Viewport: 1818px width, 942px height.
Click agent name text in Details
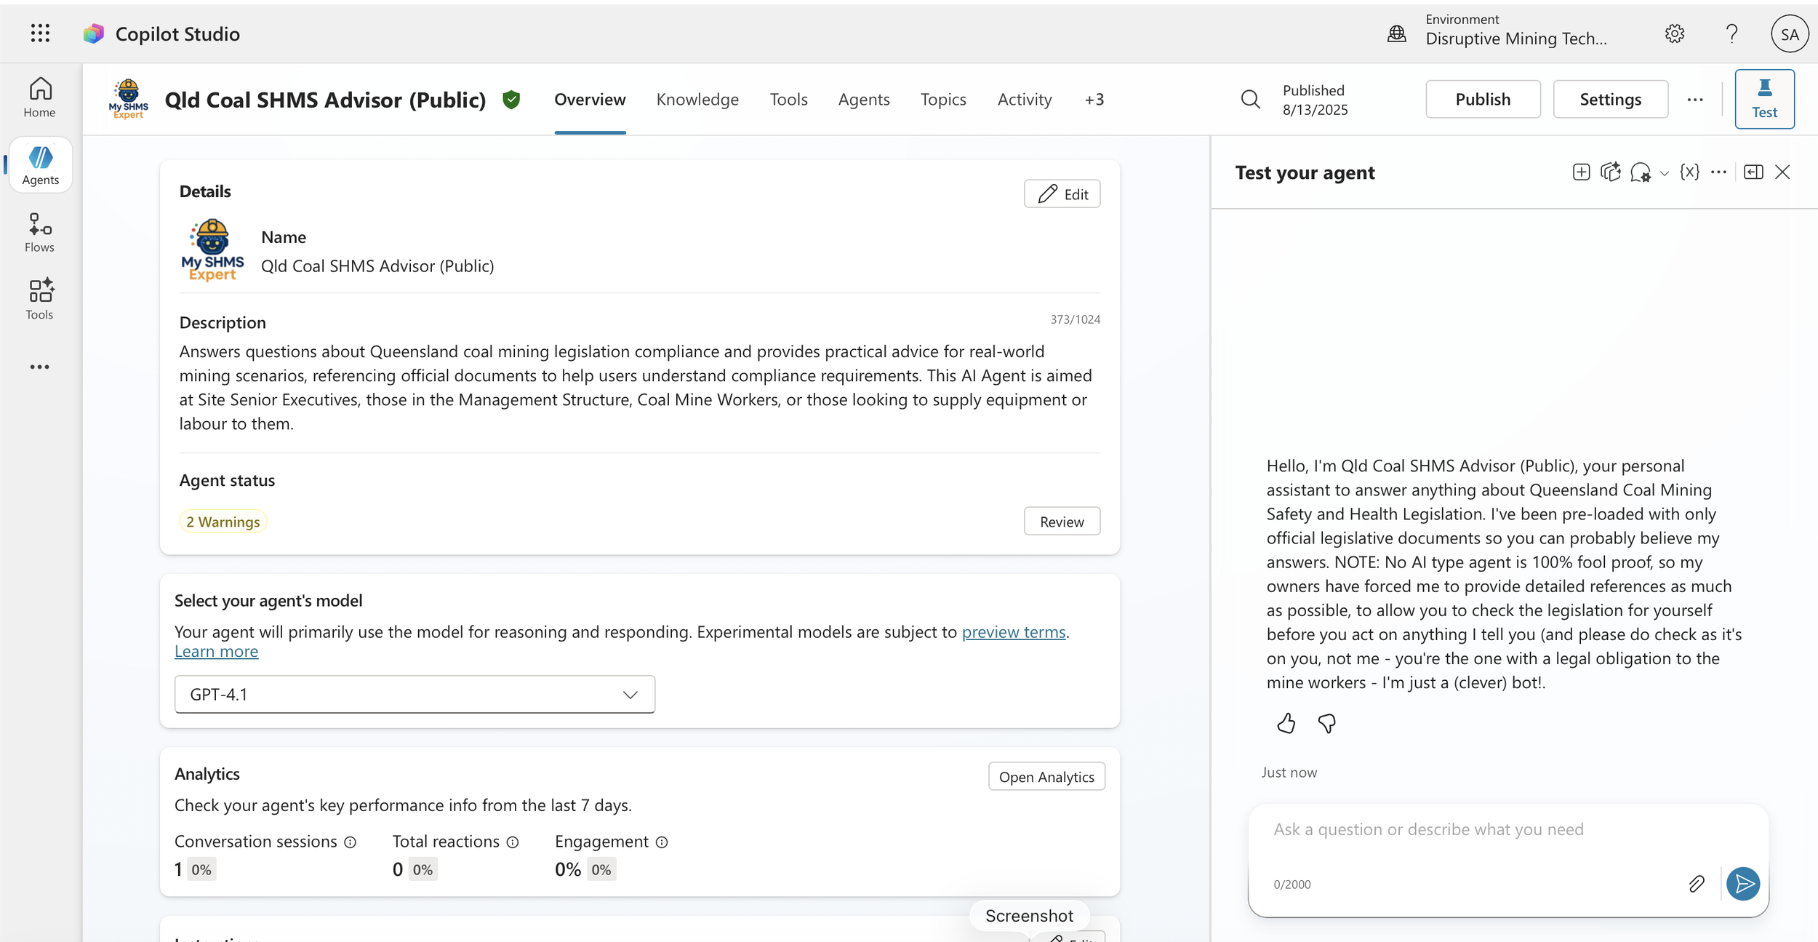point(377,266)
